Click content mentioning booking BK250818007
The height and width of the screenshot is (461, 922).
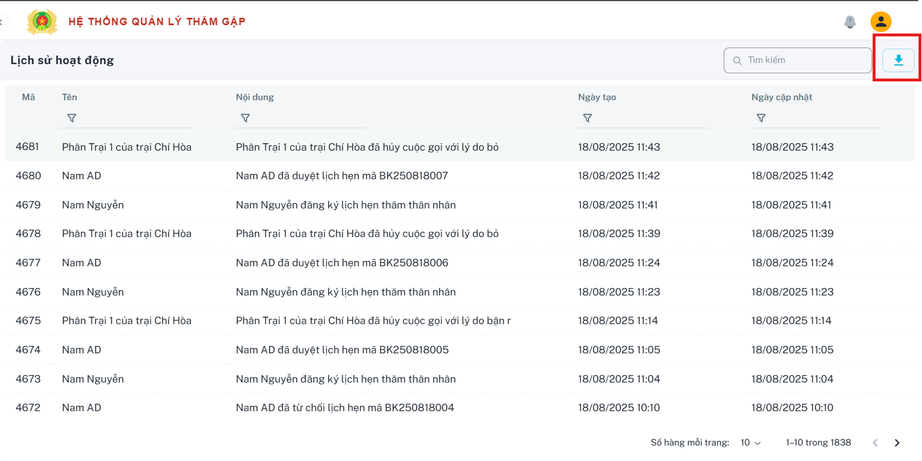click(342, 176)
